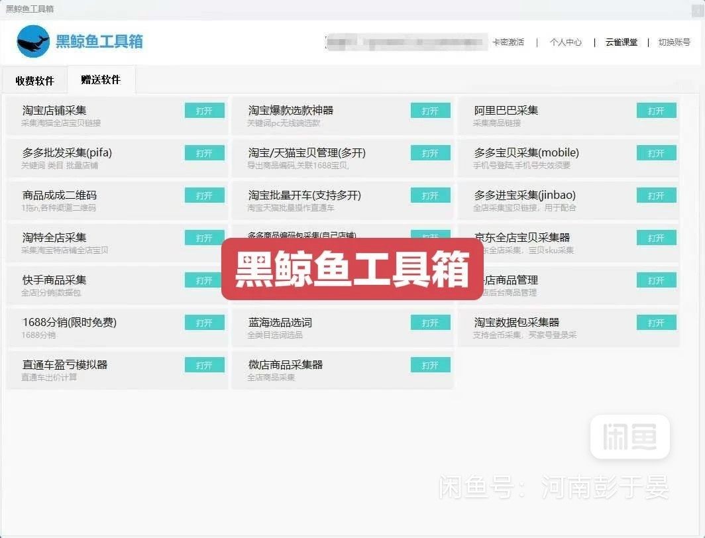The image size is (705, 538).
Task: Click the 全类目选词选品 description text
Action: [275, 335]
